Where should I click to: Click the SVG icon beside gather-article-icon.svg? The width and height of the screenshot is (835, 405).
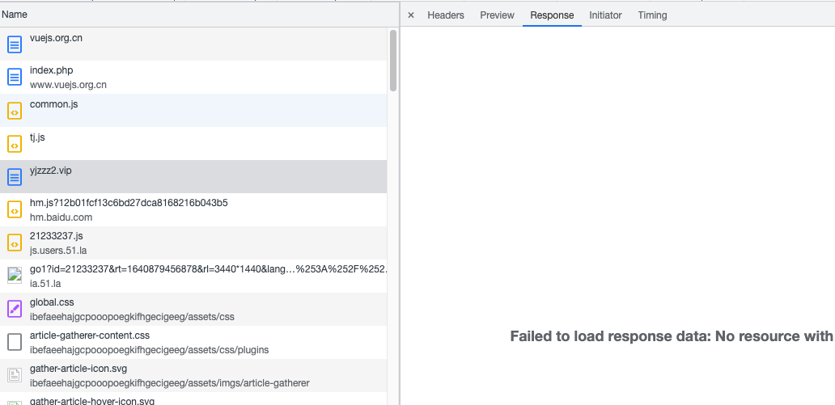coord(14,375)
